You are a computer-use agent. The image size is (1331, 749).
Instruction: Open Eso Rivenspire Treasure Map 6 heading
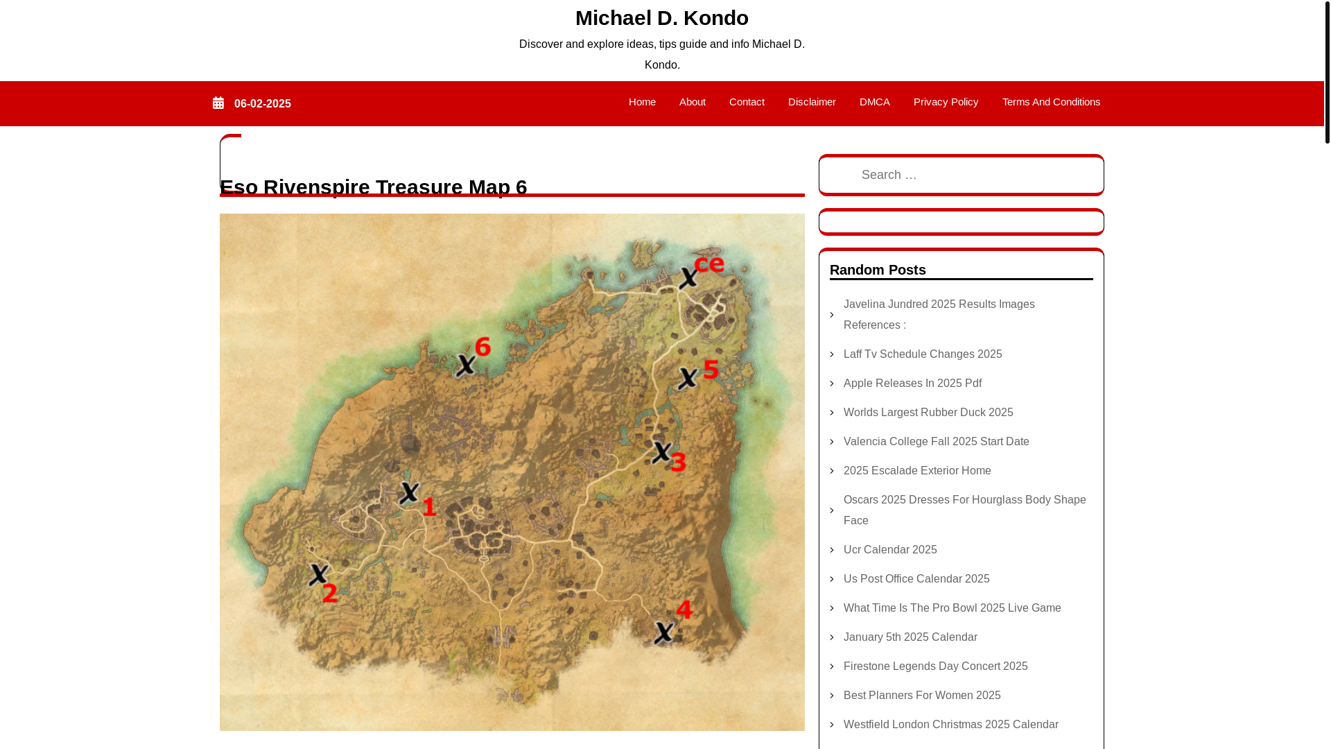coord(373,187)
